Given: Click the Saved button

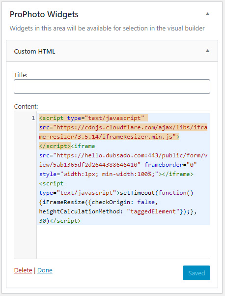Looking at the screenshot, I should [197, 273].
